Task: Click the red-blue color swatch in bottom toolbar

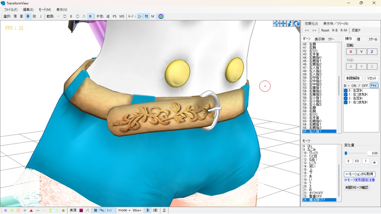Action: point(81,210)
